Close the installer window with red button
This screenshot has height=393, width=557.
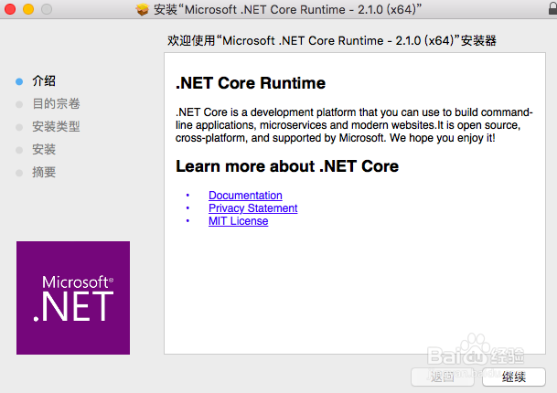point(10,9)
